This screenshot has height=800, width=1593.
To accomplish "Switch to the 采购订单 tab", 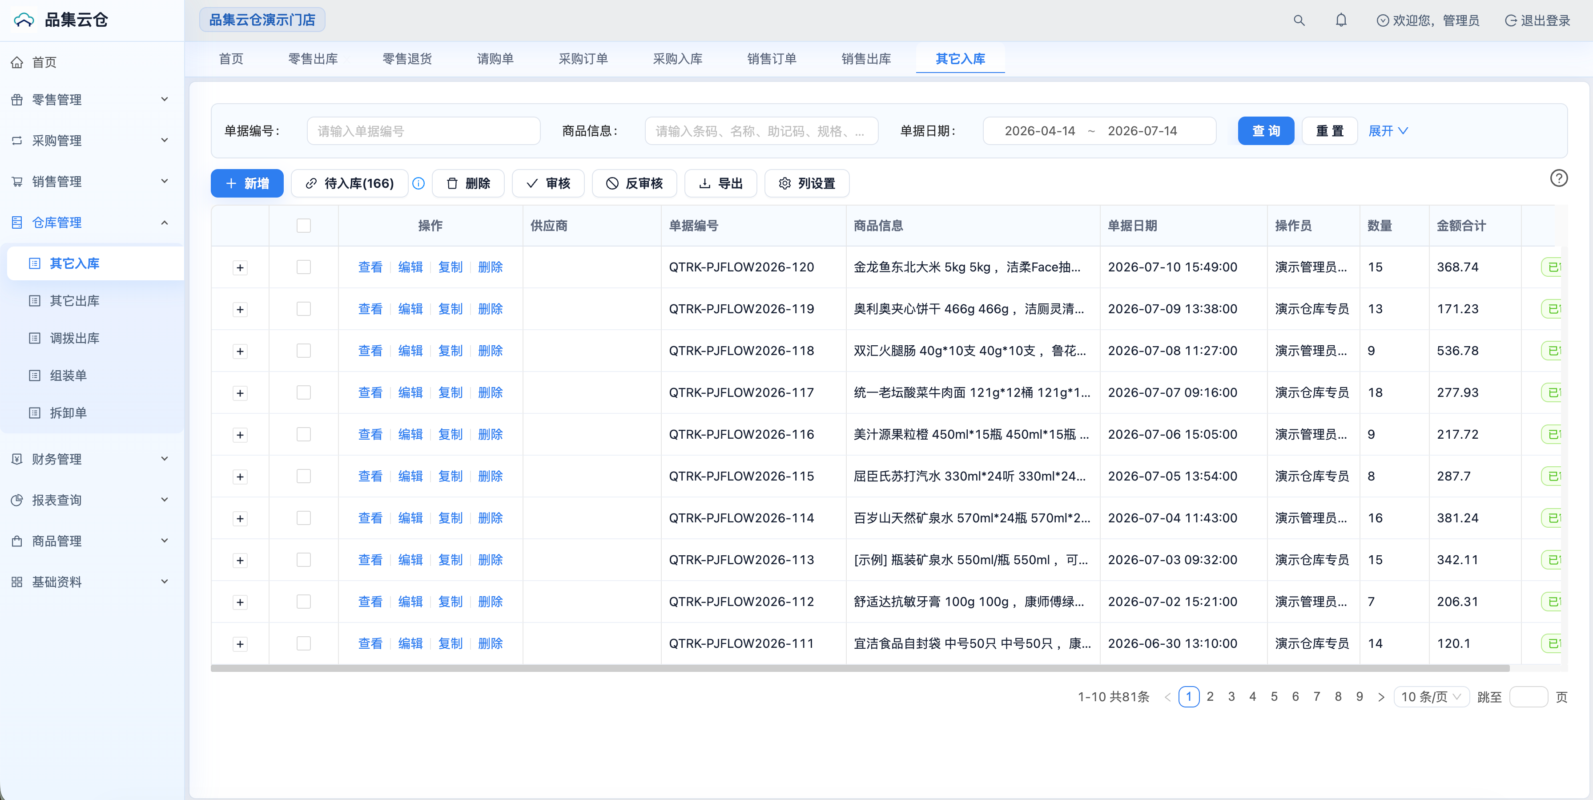I will pyautogui.click(x=583, y=59).
